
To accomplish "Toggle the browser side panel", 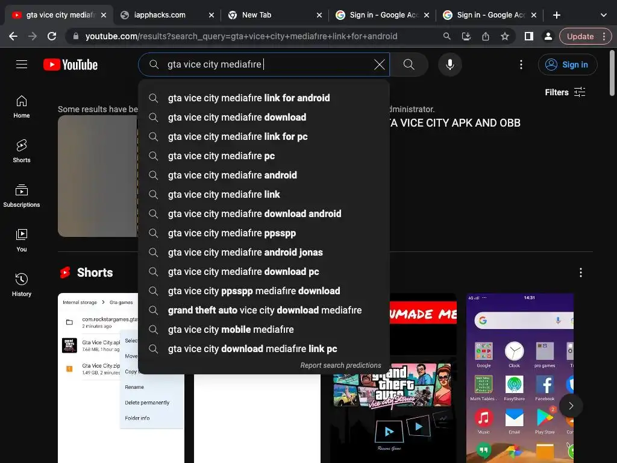I will click(x=529, y=36).
